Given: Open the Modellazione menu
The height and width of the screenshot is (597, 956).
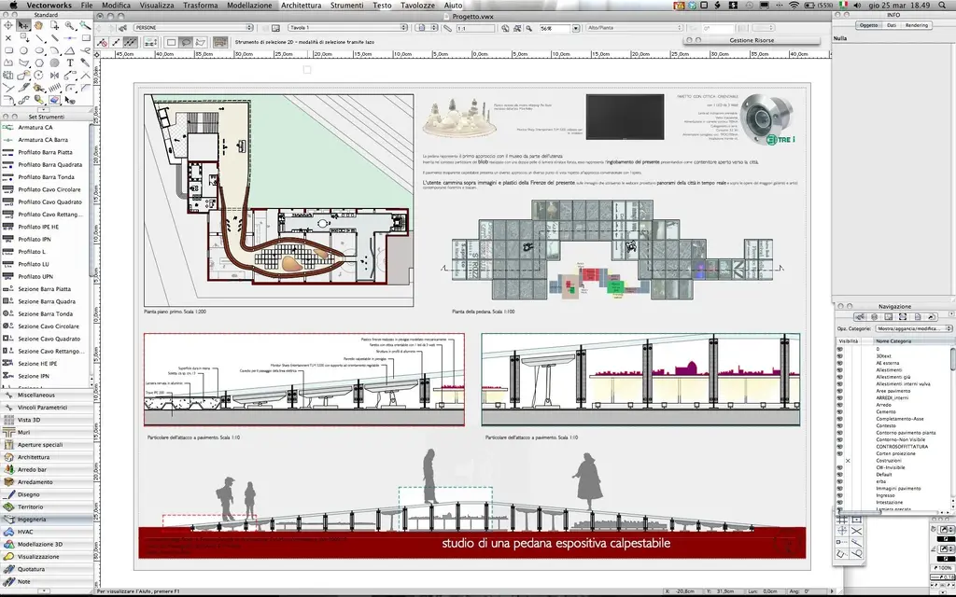Looking at the screenshot, I should pos(249,5).
